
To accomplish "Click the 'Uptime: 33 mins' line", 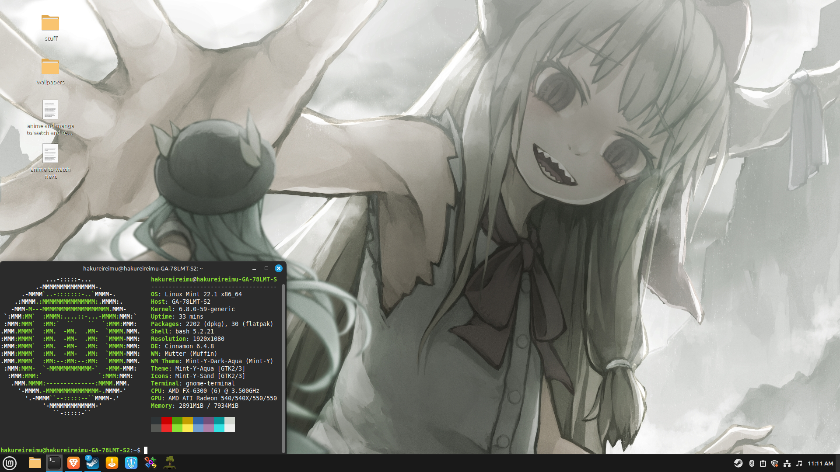I will (x=177, y=316).
